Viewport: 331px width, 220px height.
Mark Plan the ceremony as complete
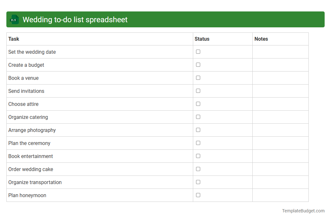coord(198,143)
